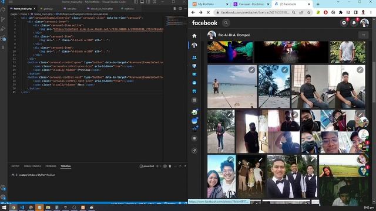The width and height of the screenshot is (376, 211).
Task: Switch to Carousel Bootstrap Chrome tab
Action: 251,4
